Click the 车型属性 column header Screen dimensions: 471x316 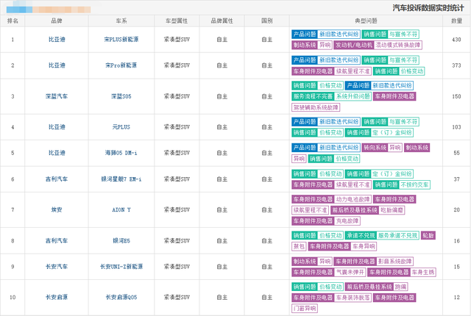[x=177, y=21]
